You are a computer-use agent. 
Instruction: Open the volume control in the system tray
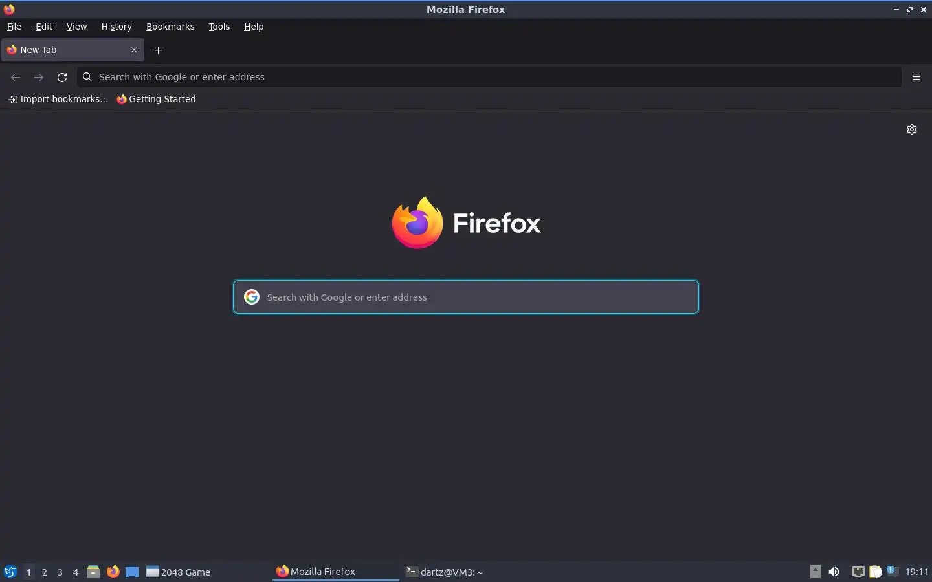coord(834,572)
